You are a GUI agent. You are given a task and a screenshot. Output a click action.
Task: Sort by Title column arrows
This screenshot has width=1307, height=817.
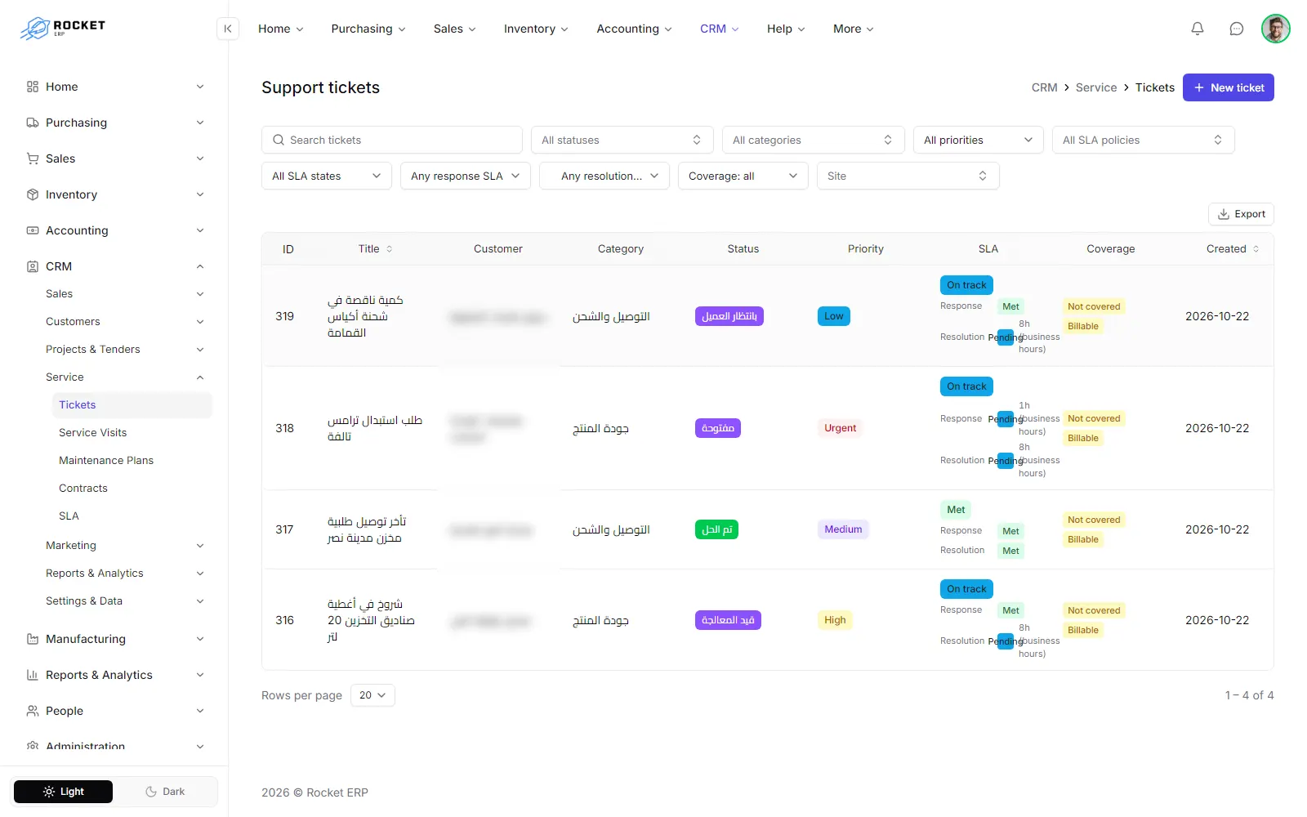pos(390,249)
